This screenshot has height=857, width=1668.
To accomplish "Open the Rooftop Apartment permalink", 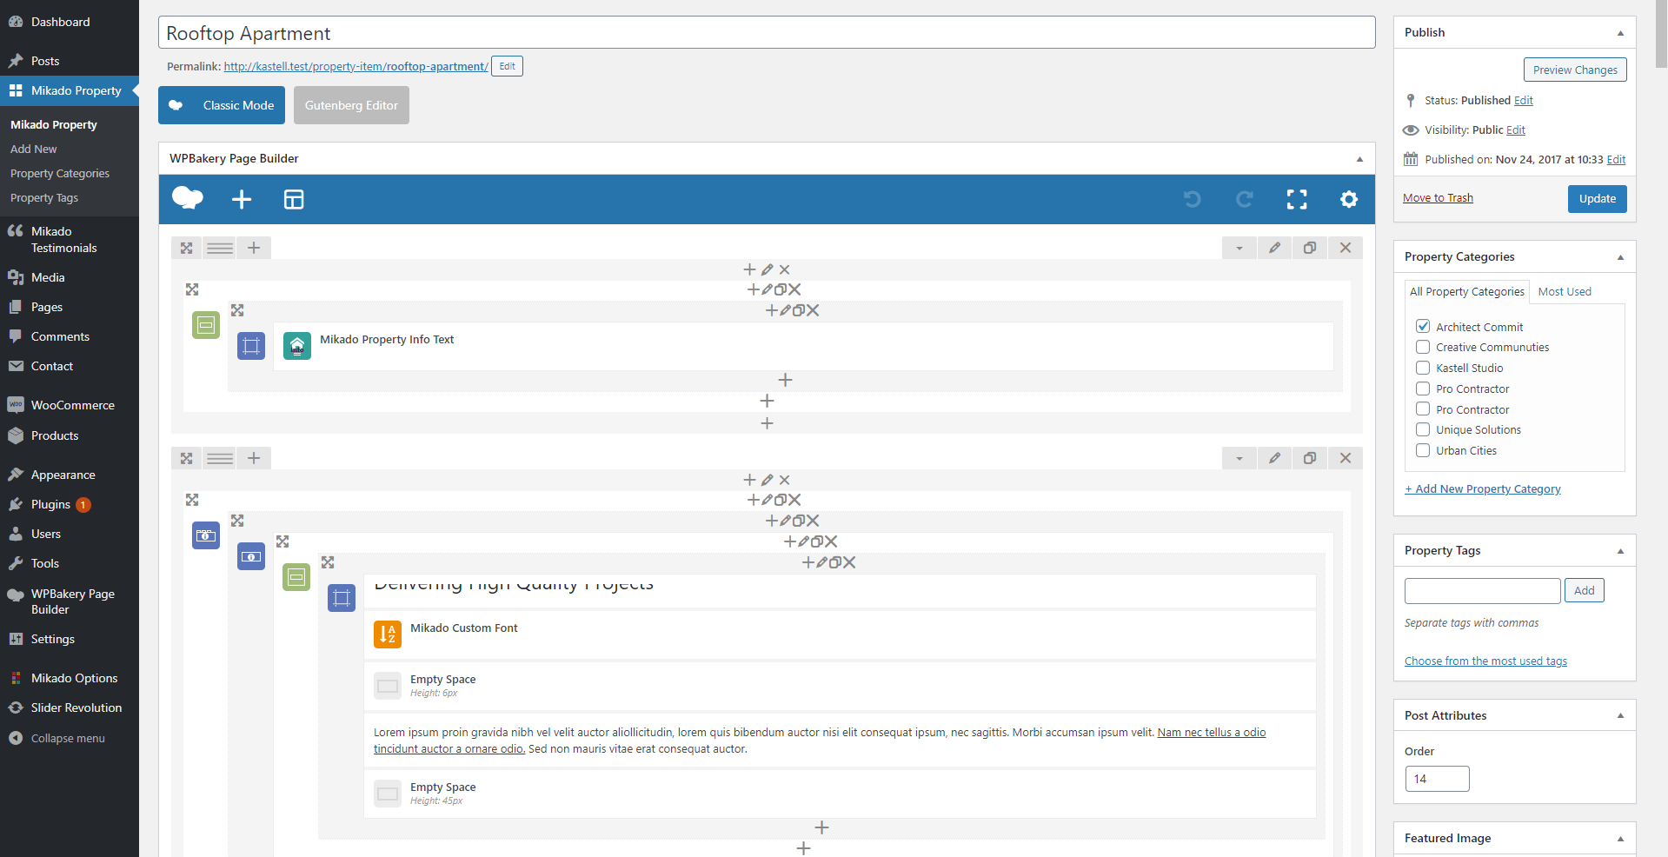I will [356, 66].
